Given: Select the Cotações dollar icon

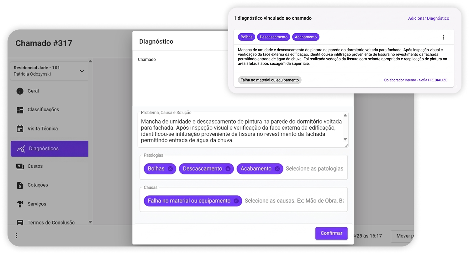Looking at the screenshot, I should tap(20, 185).
